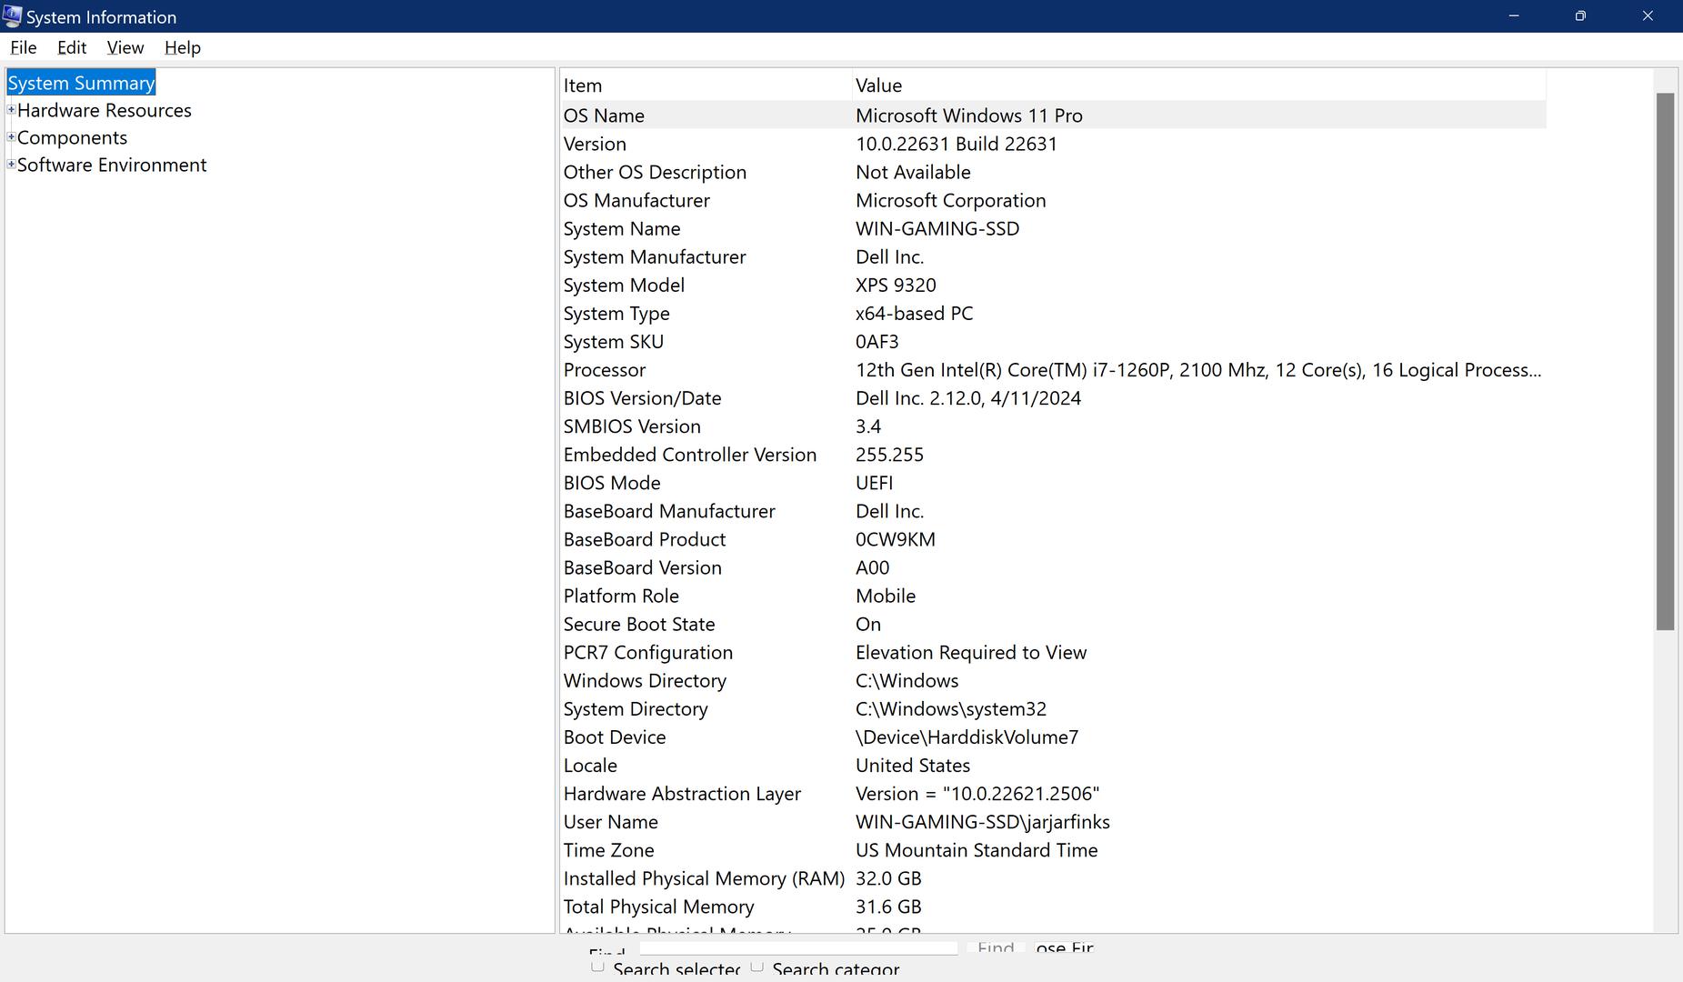1683x982 pixels.
Task: Click the 'WIN-GAMING-SSD\jarjarfinks' user name value
Action: 983,820
